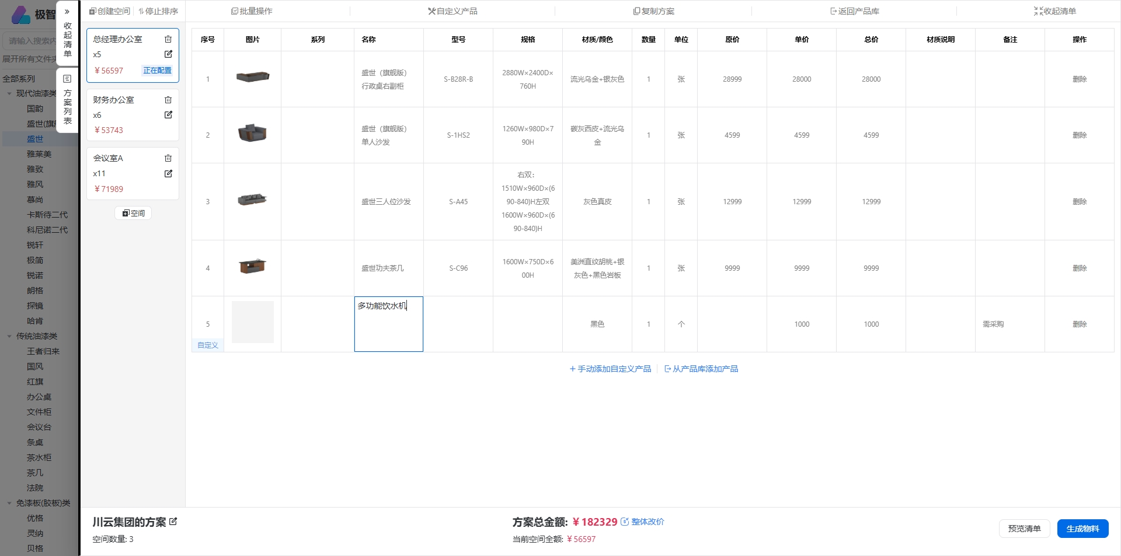Image resolution: width=1121 pixels, height=556 pixels.
Task: Collapse the 免漆板(胶板)类 category
Action: pyautogui.click(x=9, y=503)
